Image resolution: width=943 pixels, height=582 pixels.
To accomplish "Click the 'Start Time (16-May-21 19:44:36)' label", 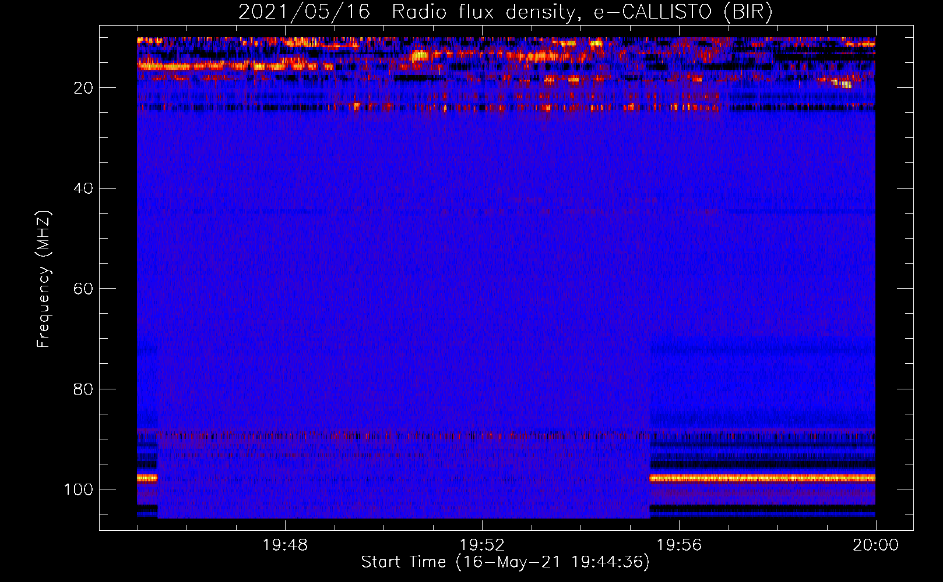I will coord(505,562).
